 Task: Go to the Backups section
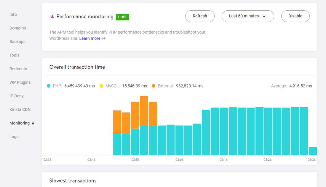17,41
